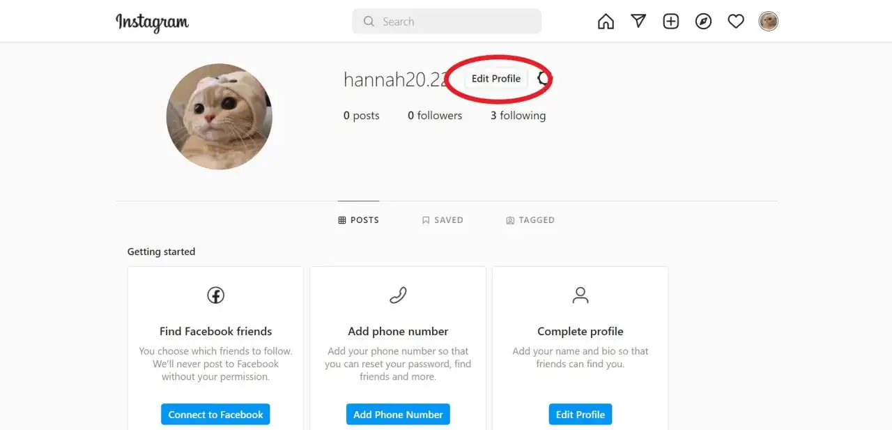Open settings gear next to username
The height and width of the screenshot is (430, 892).
[x=543, y=79]
